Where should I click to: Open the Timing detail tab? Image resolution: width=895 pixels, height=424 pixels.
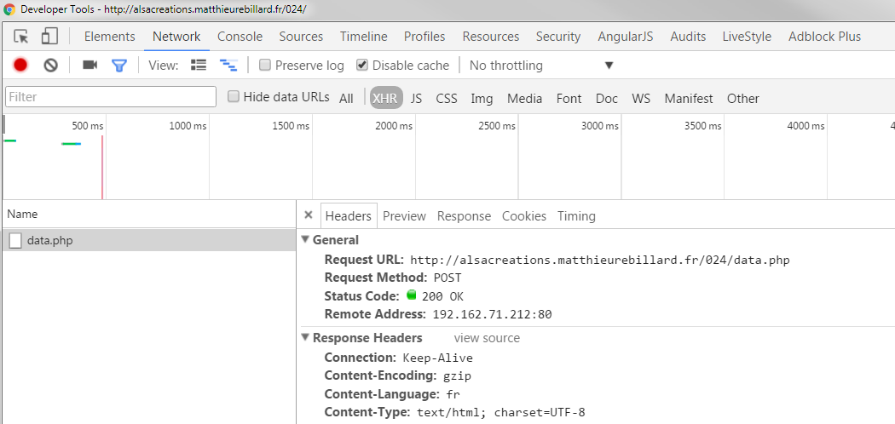coord(576,216)
